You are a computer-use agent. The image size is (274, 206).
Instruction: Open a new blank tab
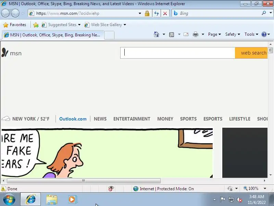109,35
